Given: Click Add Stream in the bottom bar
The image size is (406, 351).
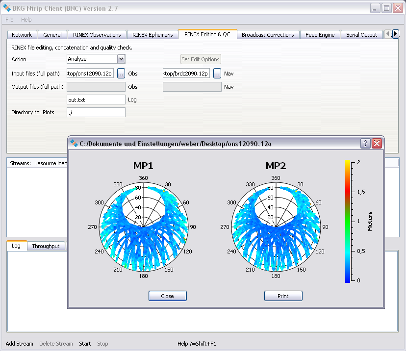Looking at the screenshot, I should pyautogui.click(x=19, y=344).
